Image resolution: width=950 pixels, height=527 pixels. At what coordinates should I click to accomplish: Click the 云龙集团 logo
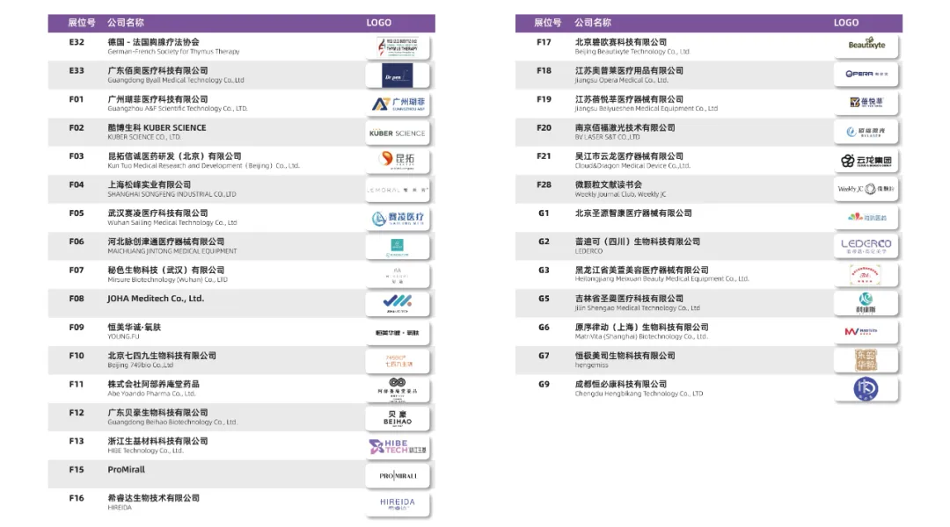(866, 161)
